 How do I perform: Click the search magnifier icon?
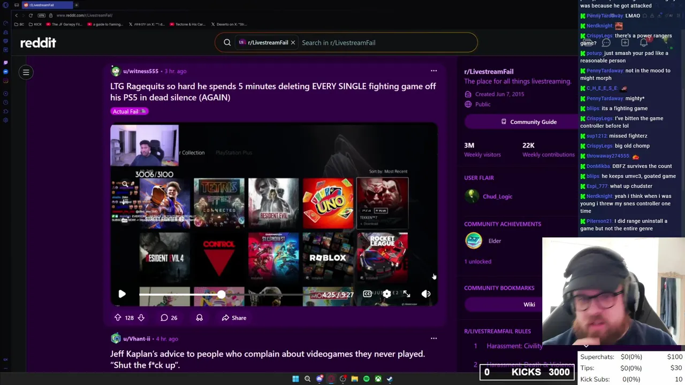(x=227, y=43)
